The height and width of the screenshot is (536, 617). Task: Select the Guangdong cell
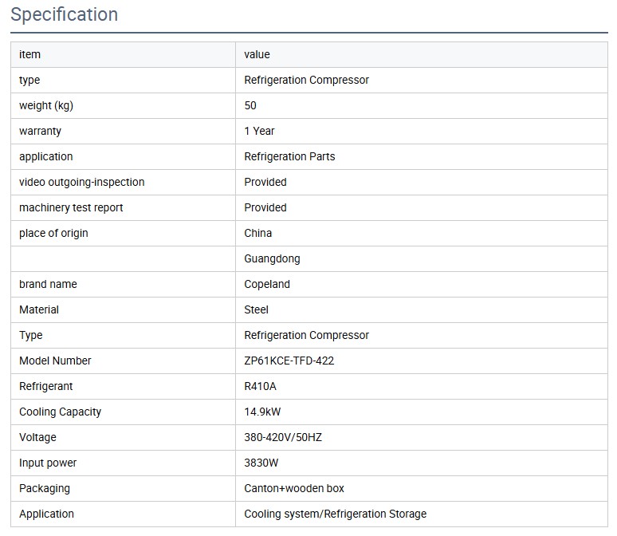point(272,258)
